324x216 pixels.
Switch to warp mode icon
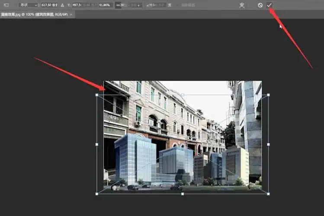coord(242,5)
